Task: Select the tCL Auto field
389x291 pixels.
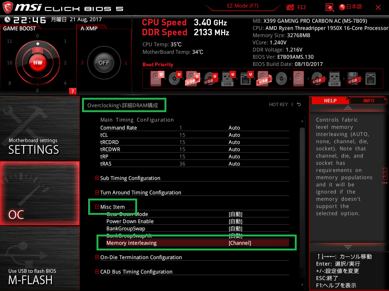Action: click(234, 135)
